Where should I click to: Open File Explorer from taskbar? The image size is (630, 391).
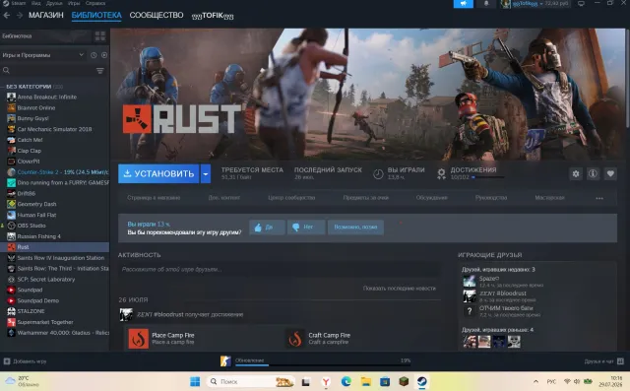(x=365, y=381)
